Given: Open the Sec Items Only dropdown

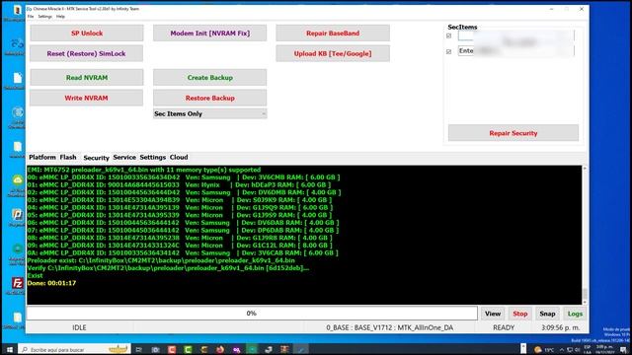Looking at the screenshot, I should [x=209, y=114].
